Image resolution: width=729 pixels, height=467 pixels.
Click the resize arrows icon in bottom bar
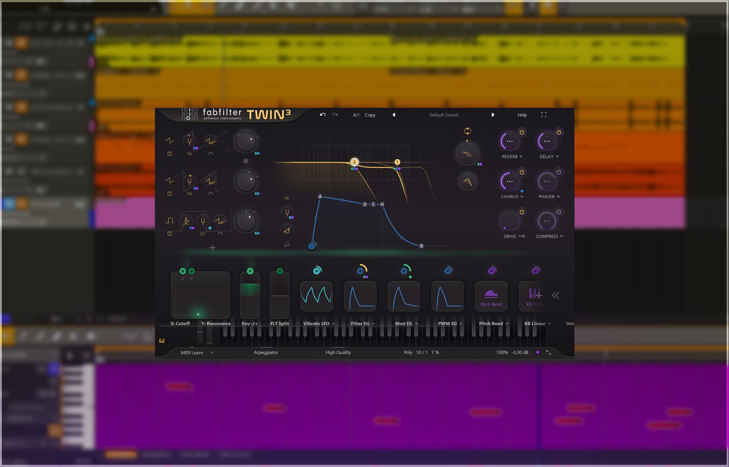549,352
